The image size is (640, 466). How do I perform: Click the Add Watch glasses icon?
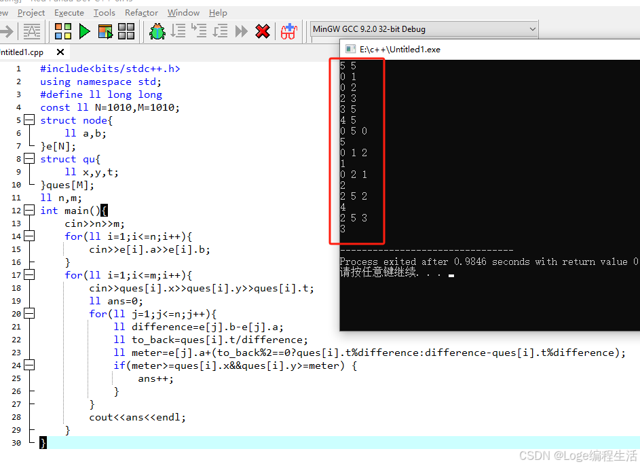point(289,31)
